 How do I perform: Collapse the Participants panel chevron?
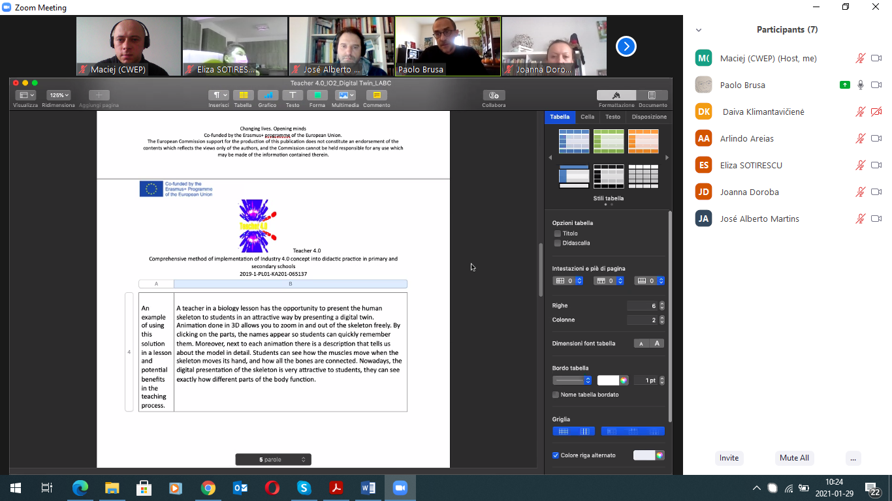[699, 30]
